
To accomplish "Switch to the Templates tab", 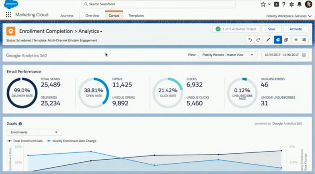I will pyautogui.click(x=136, y=15).
